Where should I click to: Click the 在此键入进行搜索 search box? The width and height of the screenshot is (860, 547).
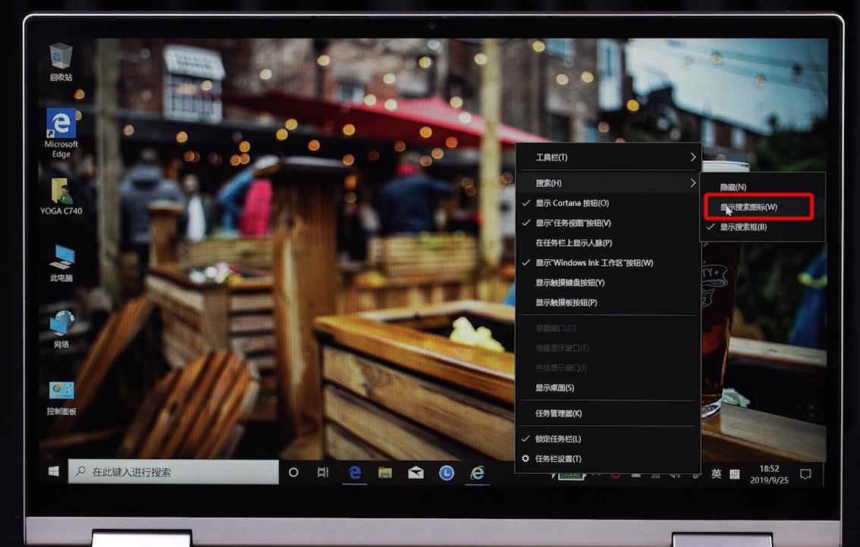[x=174, y=472]
